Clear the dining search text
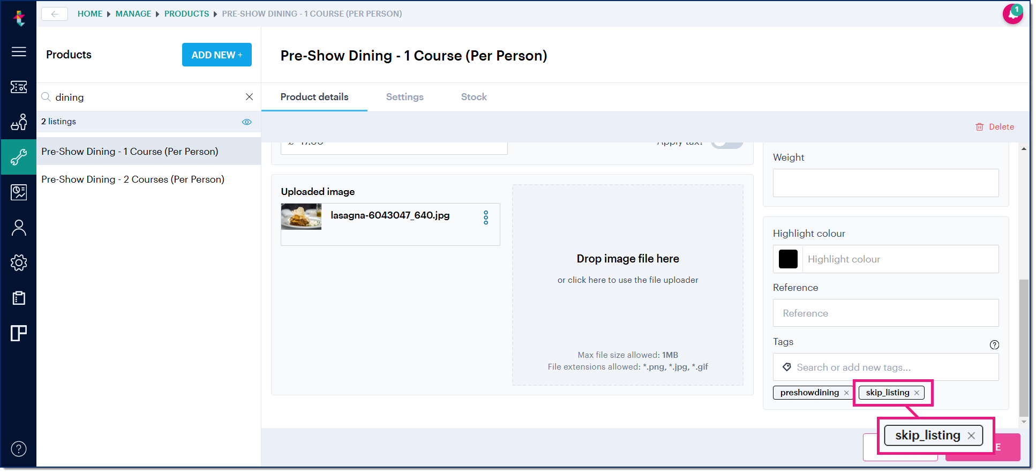 249,97
